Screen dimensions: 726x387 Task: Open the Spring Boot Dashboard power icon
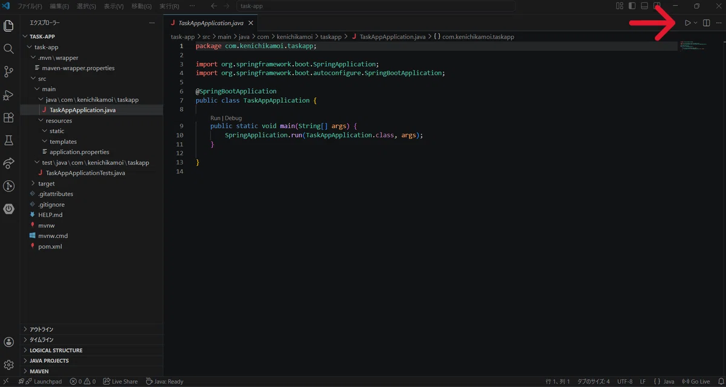coord(9,209)
